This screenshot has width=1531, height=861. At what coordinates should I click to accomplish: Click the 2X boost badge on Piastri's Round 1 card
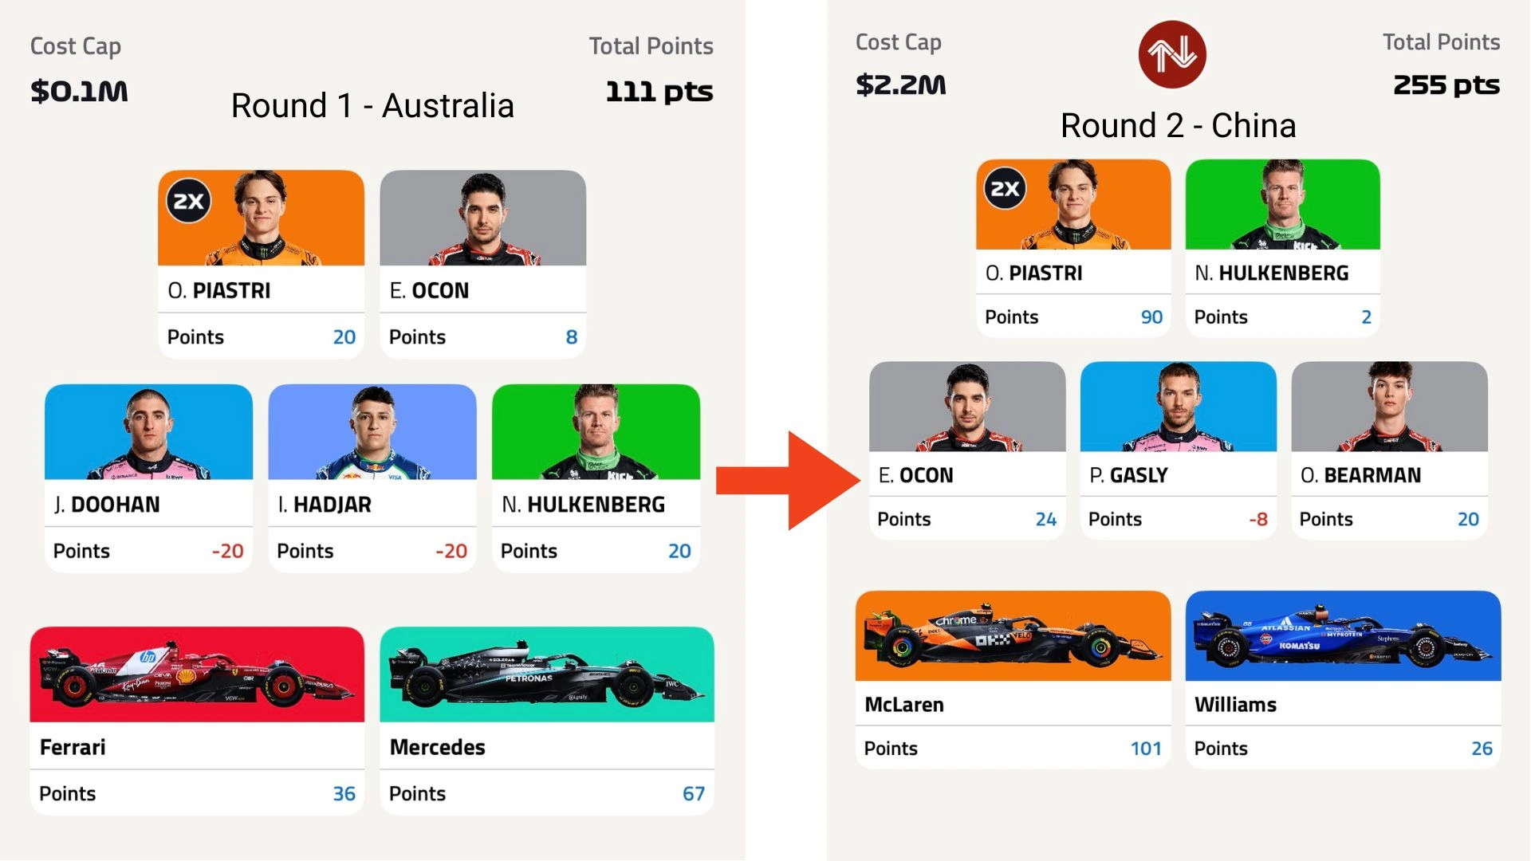[188, 200]
